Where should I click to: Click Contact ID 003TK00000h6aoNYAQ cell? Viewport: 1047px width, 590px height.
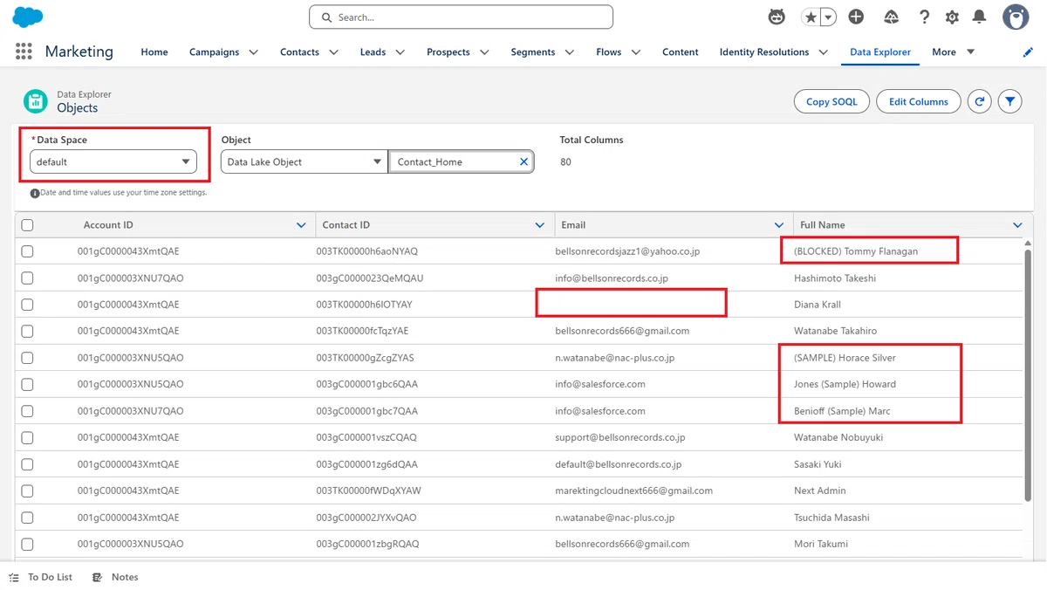coord(367,251)
